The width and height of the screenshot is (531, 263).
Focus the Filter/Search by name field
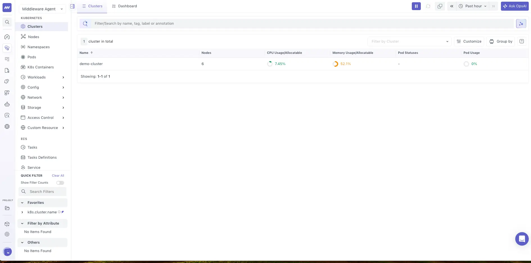303,24
